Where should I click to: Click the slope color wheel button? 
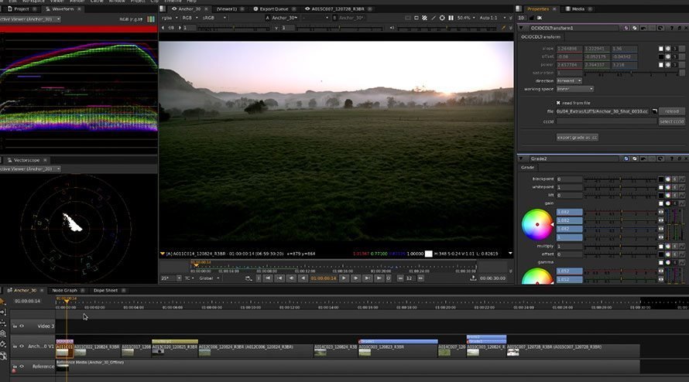click(x=668, y=49)
